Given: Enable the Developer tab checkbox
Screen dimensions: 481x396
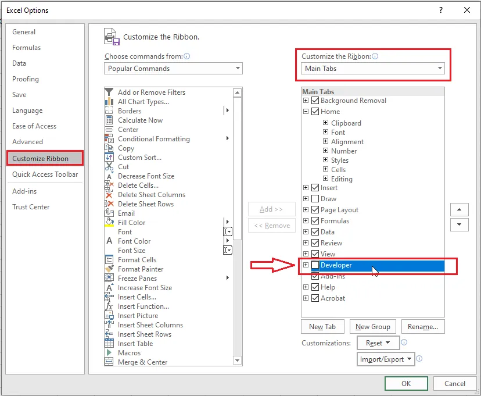Looking at the screenshot, I should click(x=315, y=265).
